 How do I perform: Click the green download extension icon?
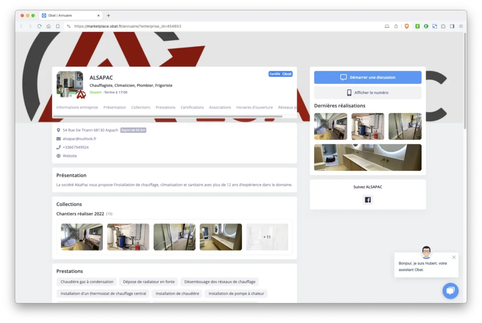pyautogui.click(x=417, y=26)
